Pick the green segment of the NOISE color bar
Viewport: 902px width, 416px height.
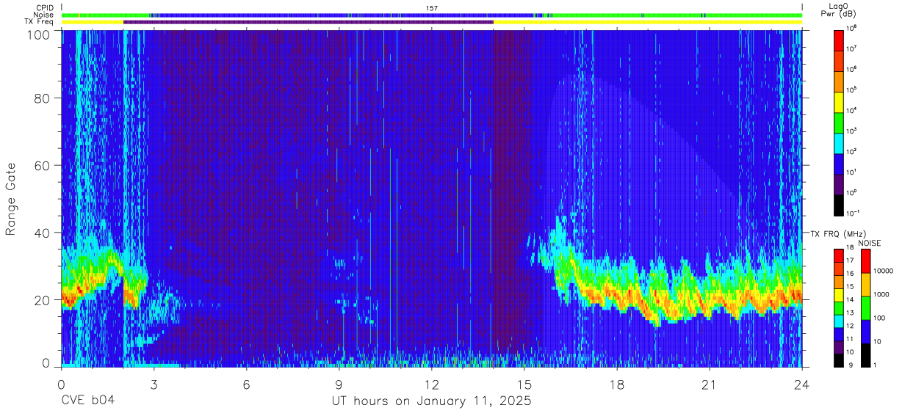tap(865, 308)
